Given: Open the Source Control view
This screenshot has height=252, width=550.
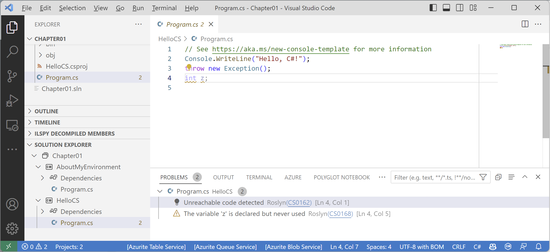Looking at the screenshot, I should coord(12,76).
